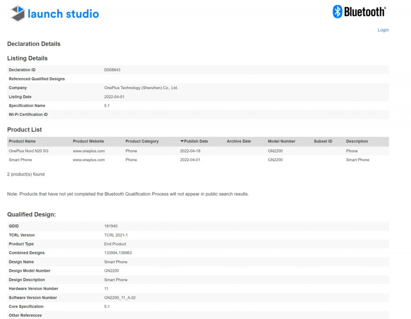
Task: Select the 'Smart Phone' product name cell
Action: point(20,160)
